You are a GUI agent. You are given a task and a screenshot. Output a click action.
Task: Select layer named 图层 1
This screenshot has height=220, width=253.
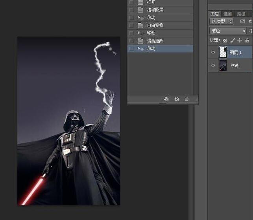[236, 53]
